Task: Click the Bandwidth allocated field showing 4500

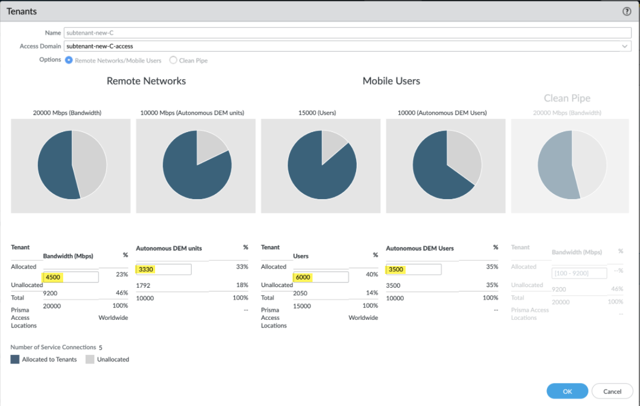Action: 71,277
